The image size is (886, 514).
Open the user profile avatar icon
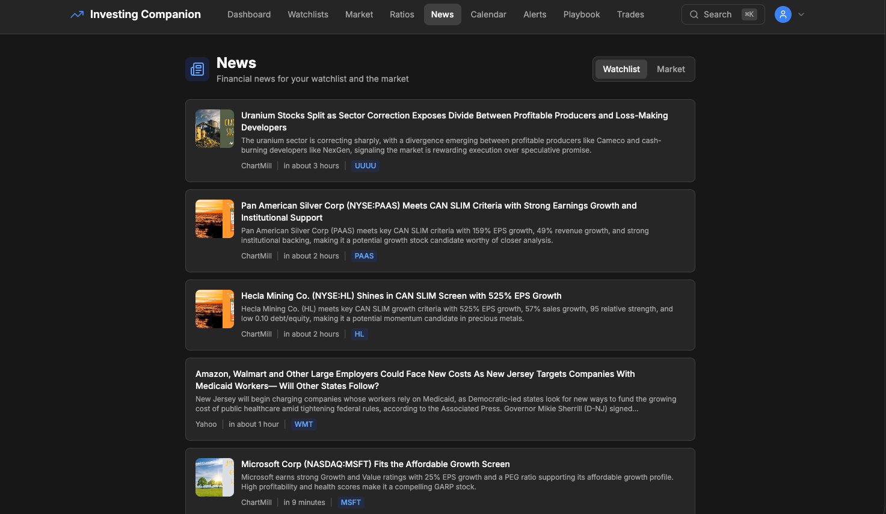click(783, 14)
